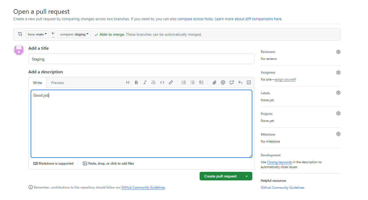
Task: Insert a numbered list
Action: pos(184,83)
